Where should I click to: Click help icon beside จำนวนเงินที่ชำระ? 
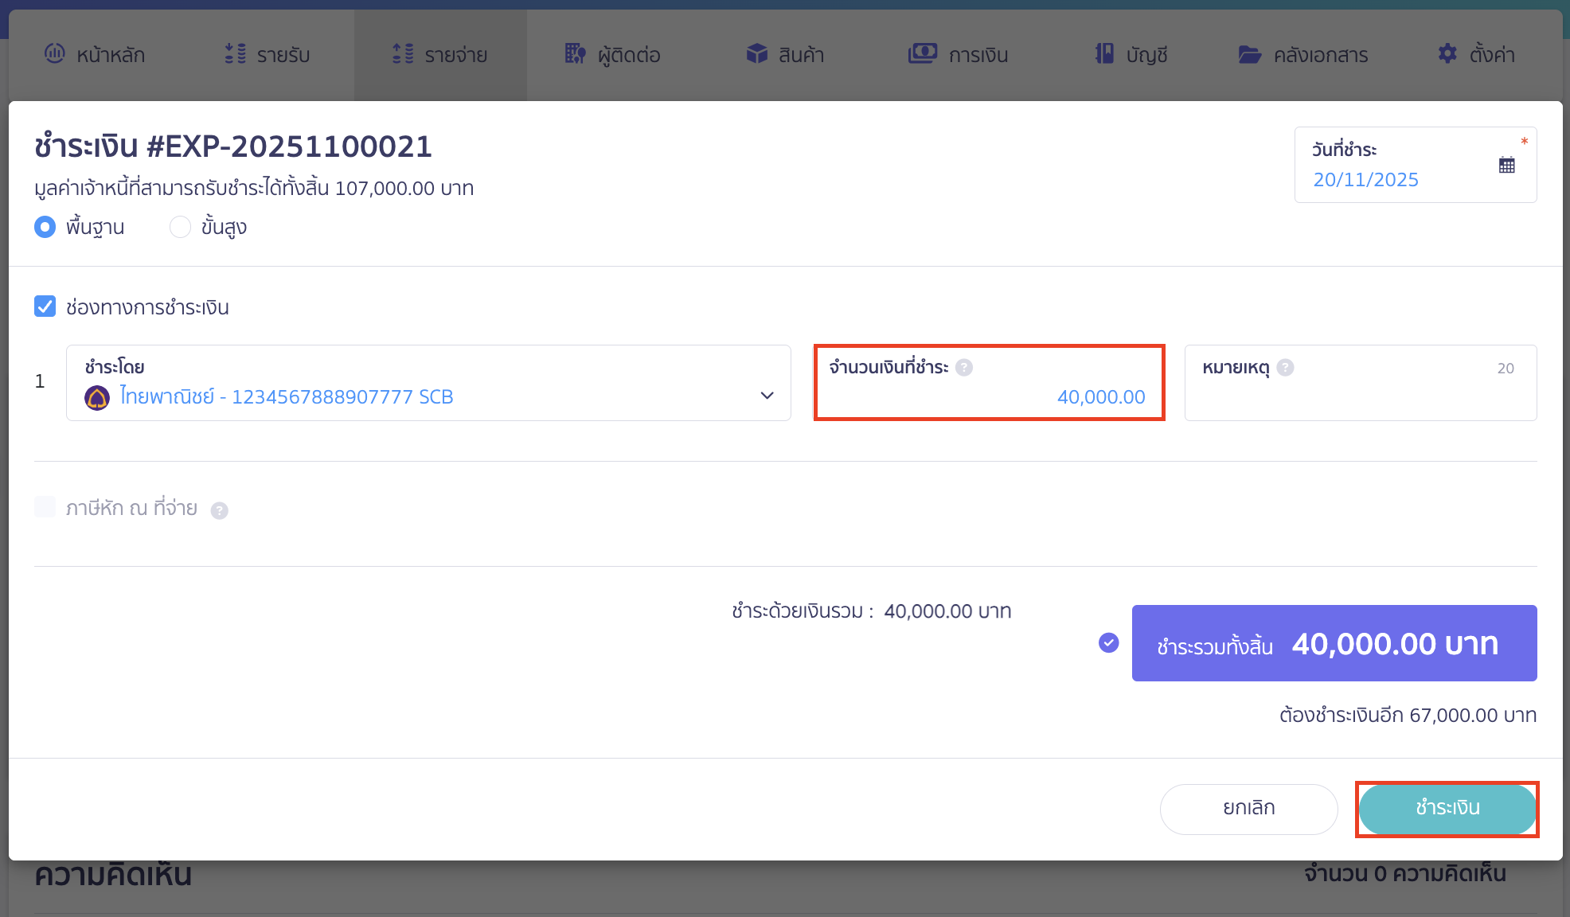pos(964,368)
